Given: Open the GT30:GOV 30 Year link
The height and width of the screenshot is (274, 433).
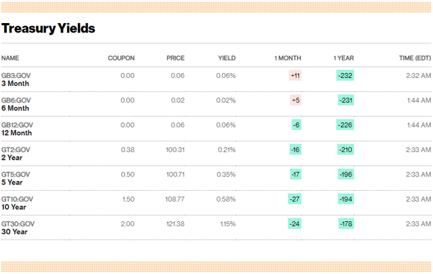Looking at the screenshot, I should tap(18, 227).
